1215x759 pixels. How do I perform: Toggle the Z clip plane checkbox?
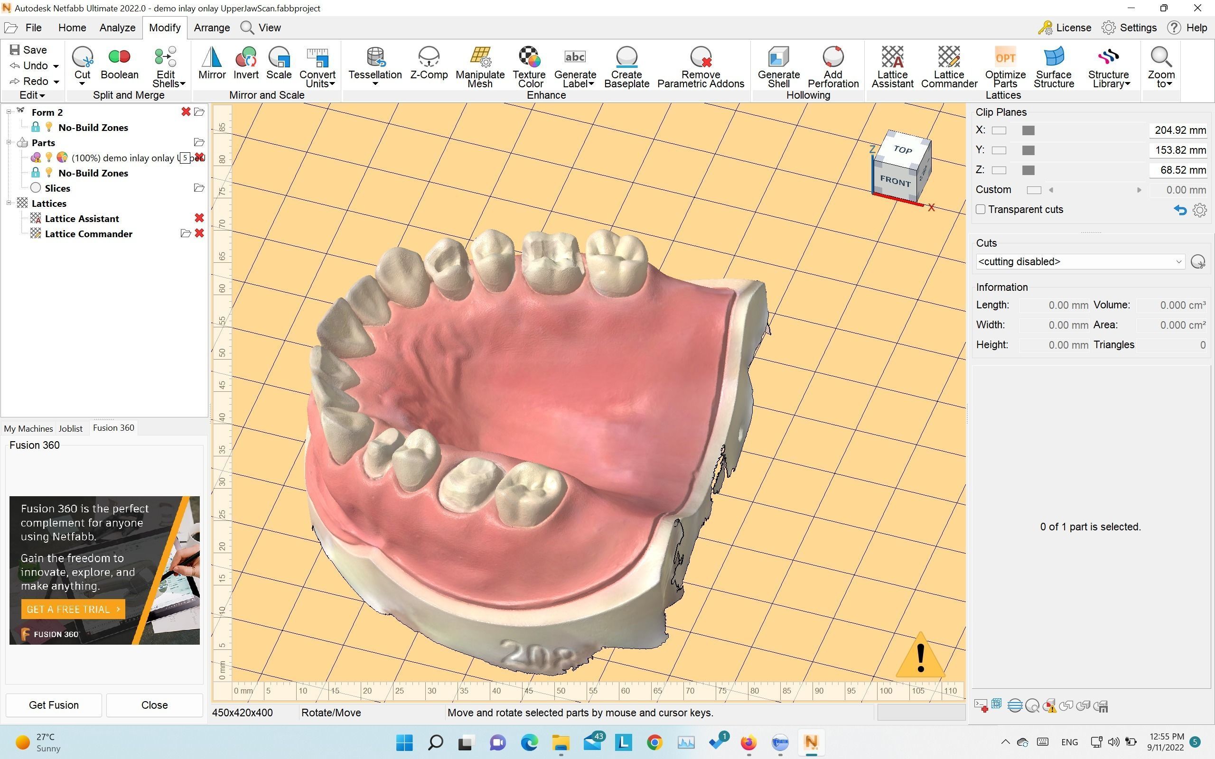999,170
